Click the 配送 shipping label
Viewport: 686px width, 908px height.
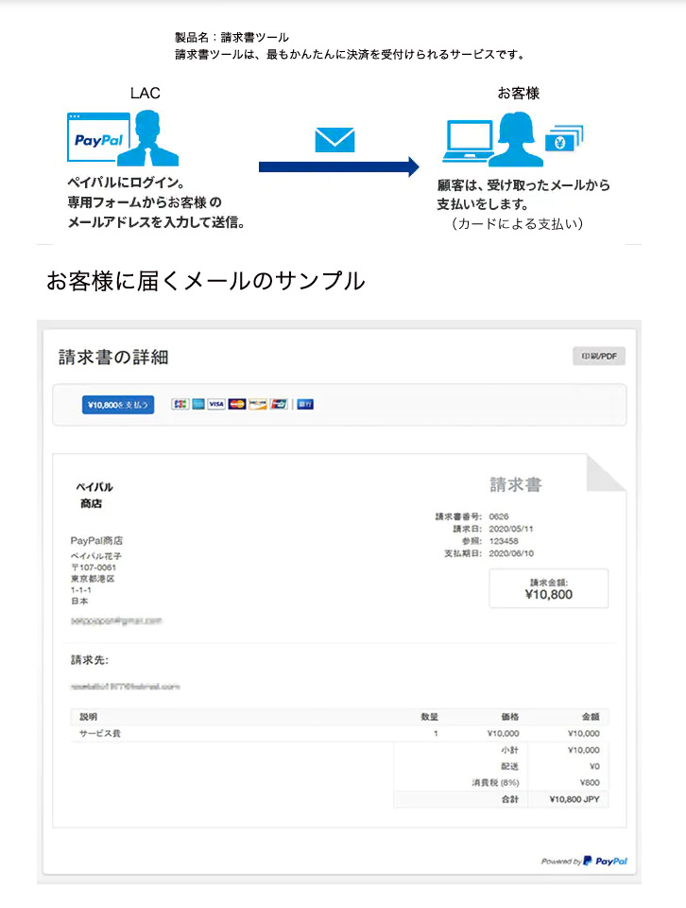click(x=509, y=766)
